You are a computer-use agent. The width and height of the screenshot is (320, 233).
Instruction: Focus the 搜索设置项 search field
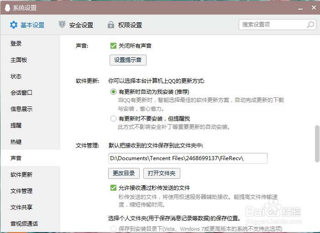tap(278, 25)
